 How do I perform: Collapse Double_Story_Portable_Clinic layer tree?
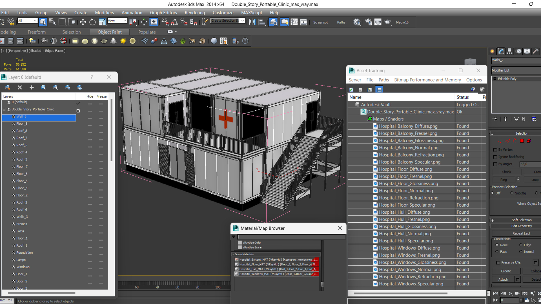4,109
